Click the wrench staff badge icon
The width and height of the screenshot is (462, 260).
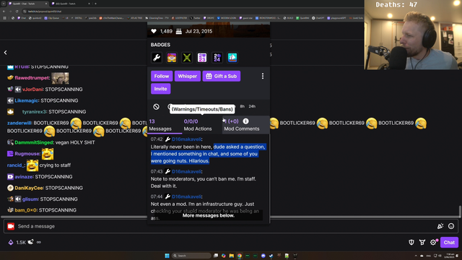(x=157, y=58)
